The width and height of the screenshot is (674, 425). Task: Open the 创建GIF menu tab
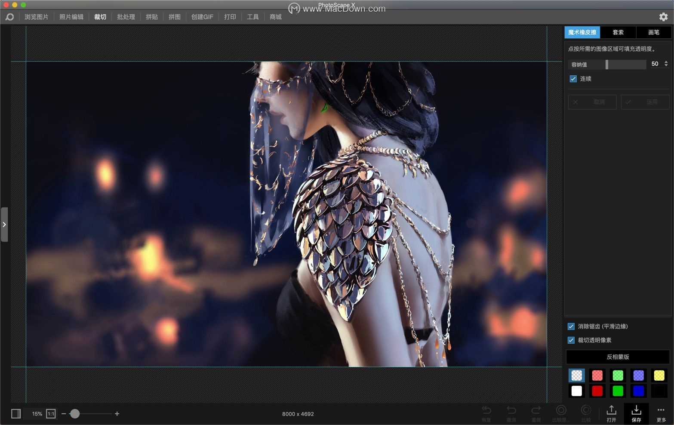[202, 17]
